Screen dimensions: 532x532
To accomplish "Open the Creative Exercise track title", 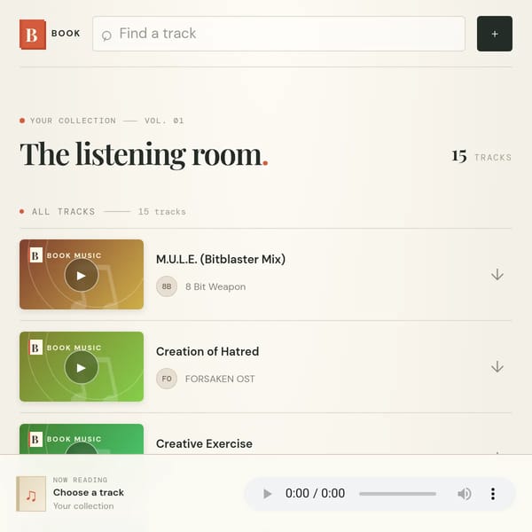I will pyautogui.click(x=204, y=443).
